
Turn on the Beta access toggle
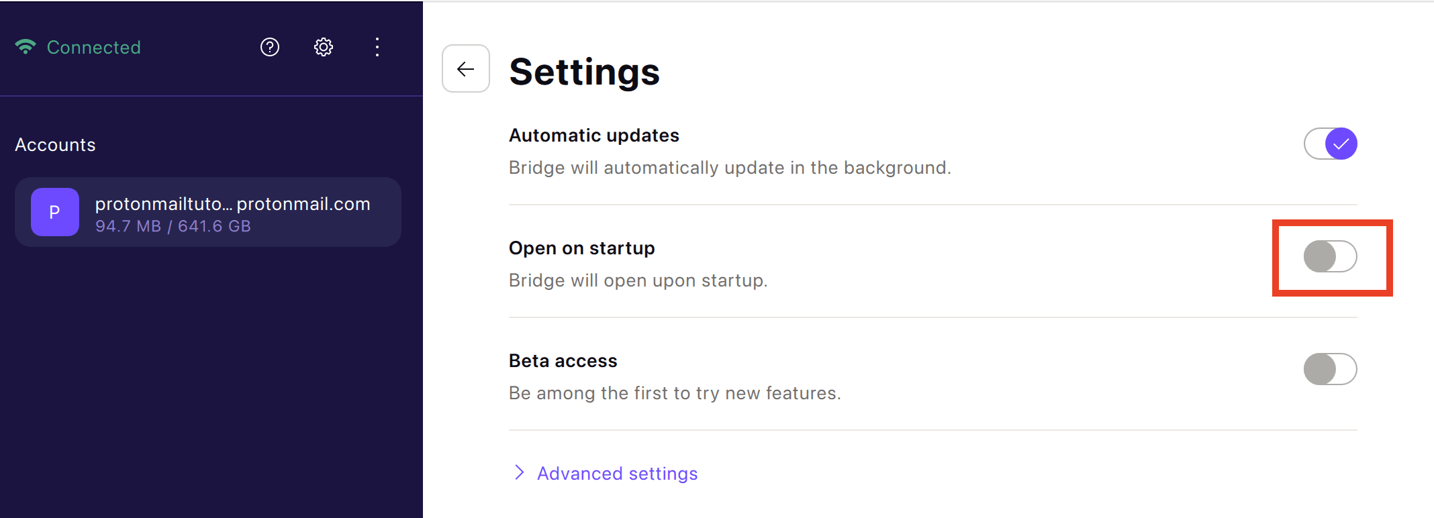pyautogui.click(x=1331, y=369)
